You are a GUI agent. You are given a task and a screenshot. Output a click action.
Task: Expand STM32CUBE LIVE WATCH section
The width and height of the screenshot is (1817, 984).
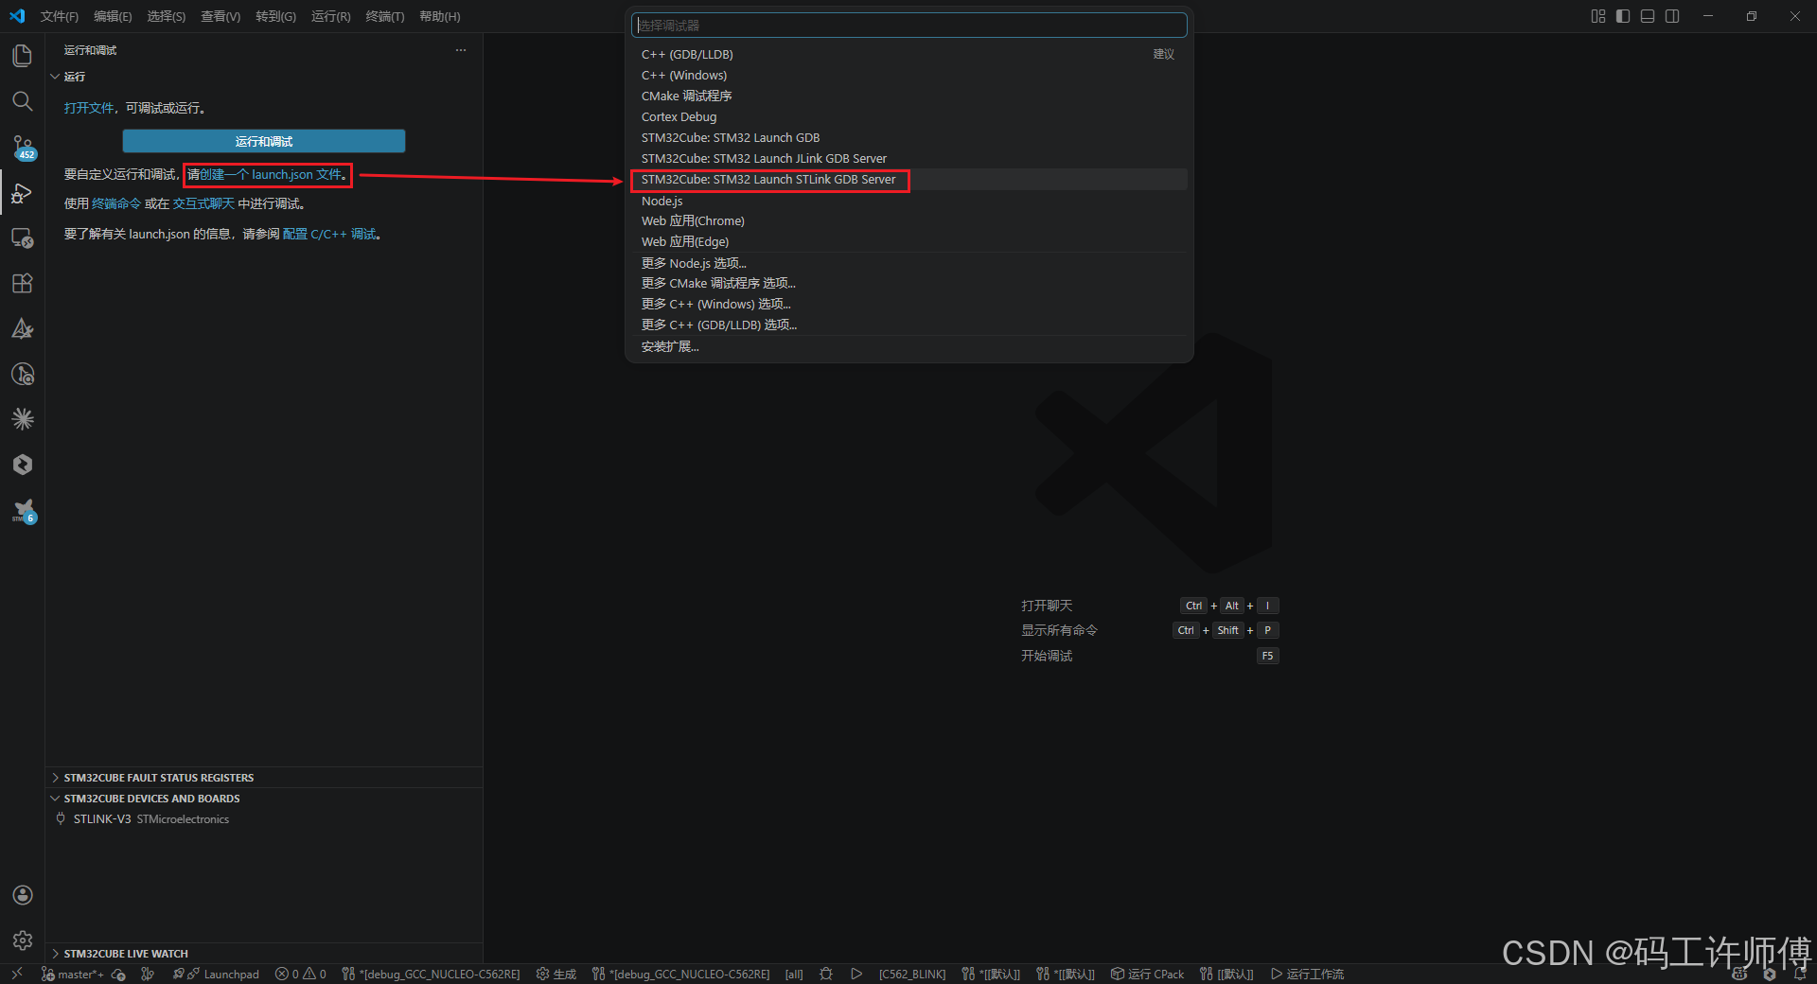pos(264,954)
